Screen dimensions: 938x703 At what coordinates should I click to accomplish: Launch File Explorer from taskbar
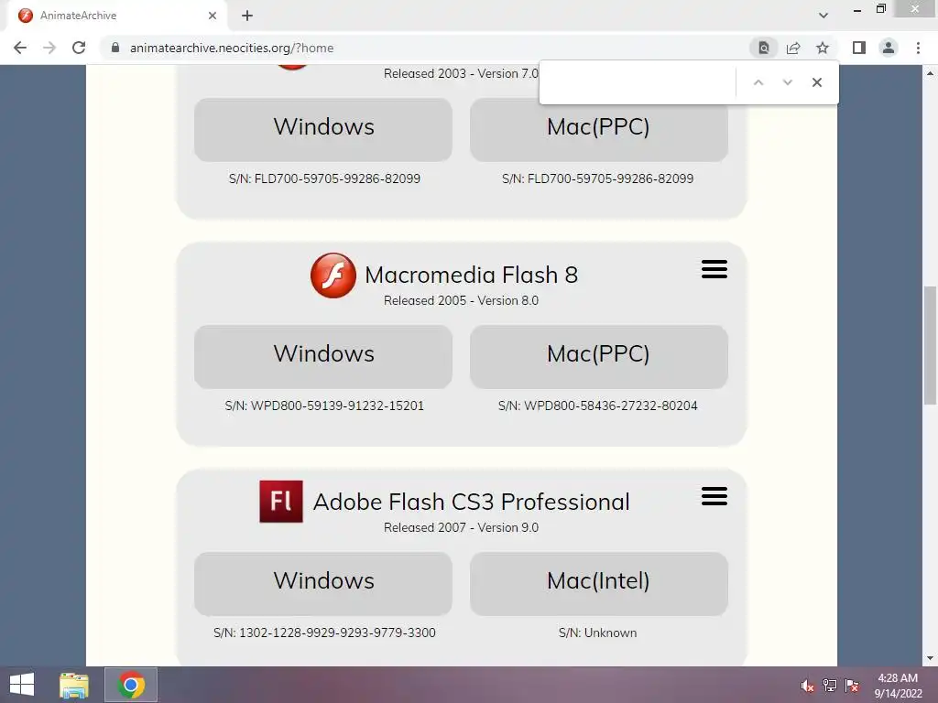pos(74,685)
